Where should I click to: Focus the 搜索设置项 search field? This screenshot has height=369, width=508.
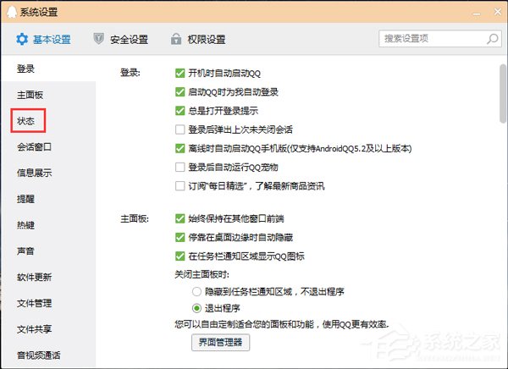click(440, 39)
